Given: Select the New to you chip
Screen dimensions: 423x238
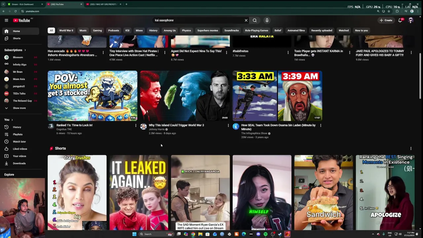Looking at the screenshot, I should coord(361,30).
